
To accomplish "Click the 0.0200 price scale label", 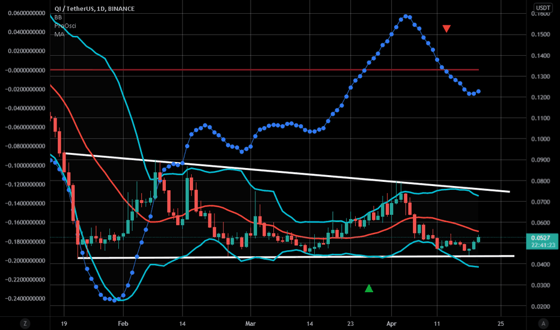I will pyautogui.click(x=541, y=307).
